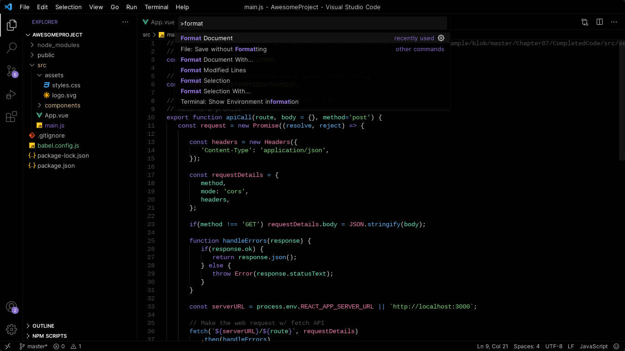Screen dimensions: 625x351
Task: Open the Go menu
Action: click(114, 7)
